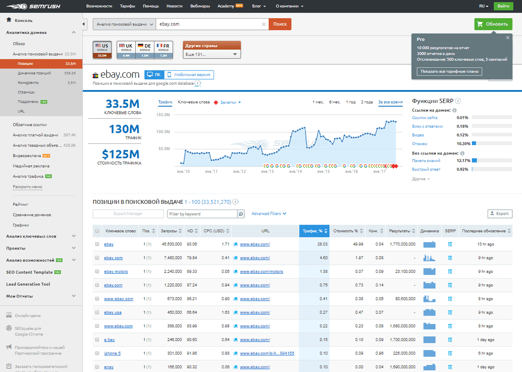The image size is (522, 372).
Task: Select all rows with header checkbox
Action: click(x=97, y=231)
